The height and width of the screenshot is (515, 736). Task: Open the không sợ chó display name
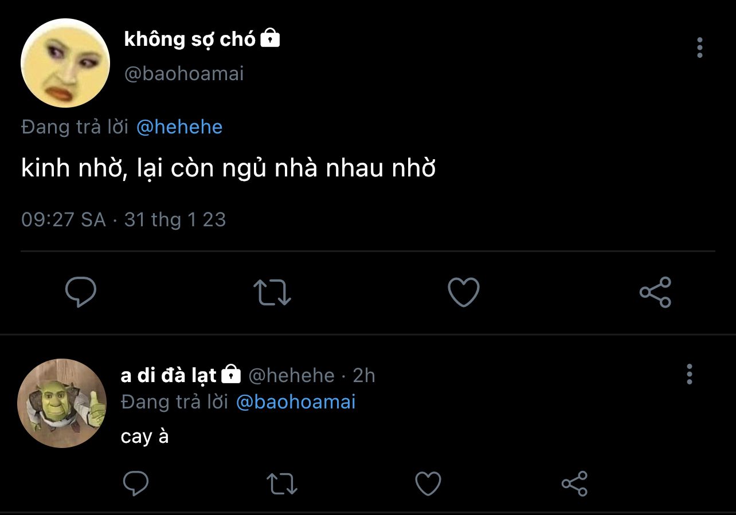pyautogui.click(x=190, y=39)
